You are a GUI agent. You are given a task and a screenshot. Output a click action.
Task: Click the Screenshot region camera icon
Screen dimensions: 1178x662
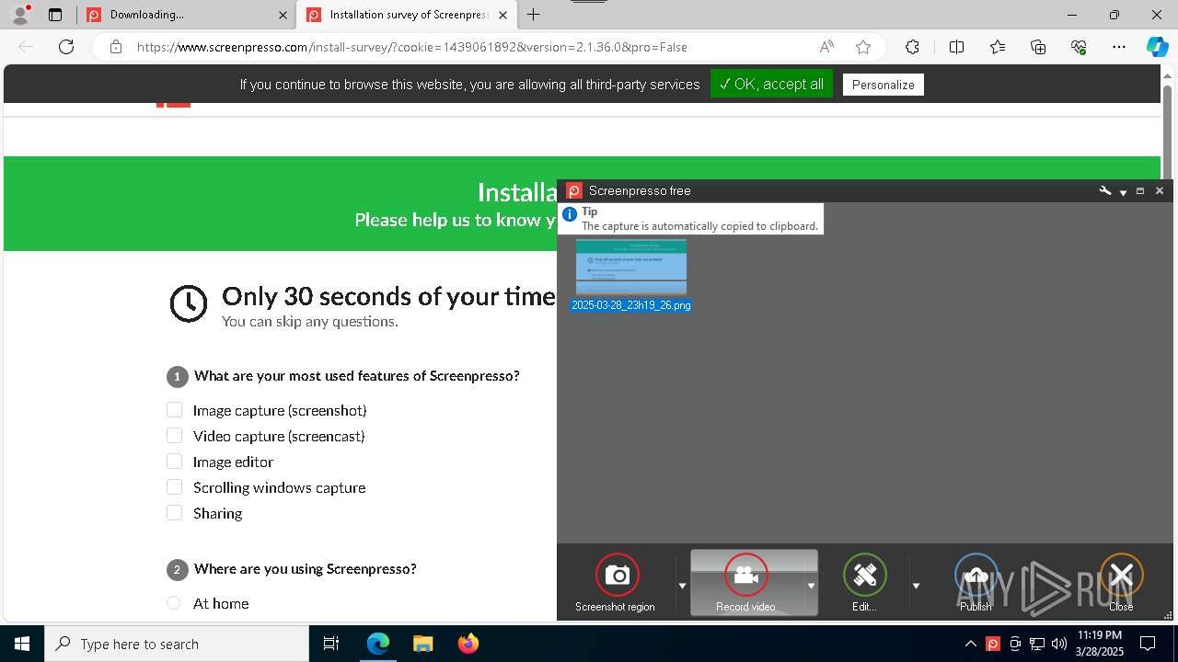pos(617,576)
